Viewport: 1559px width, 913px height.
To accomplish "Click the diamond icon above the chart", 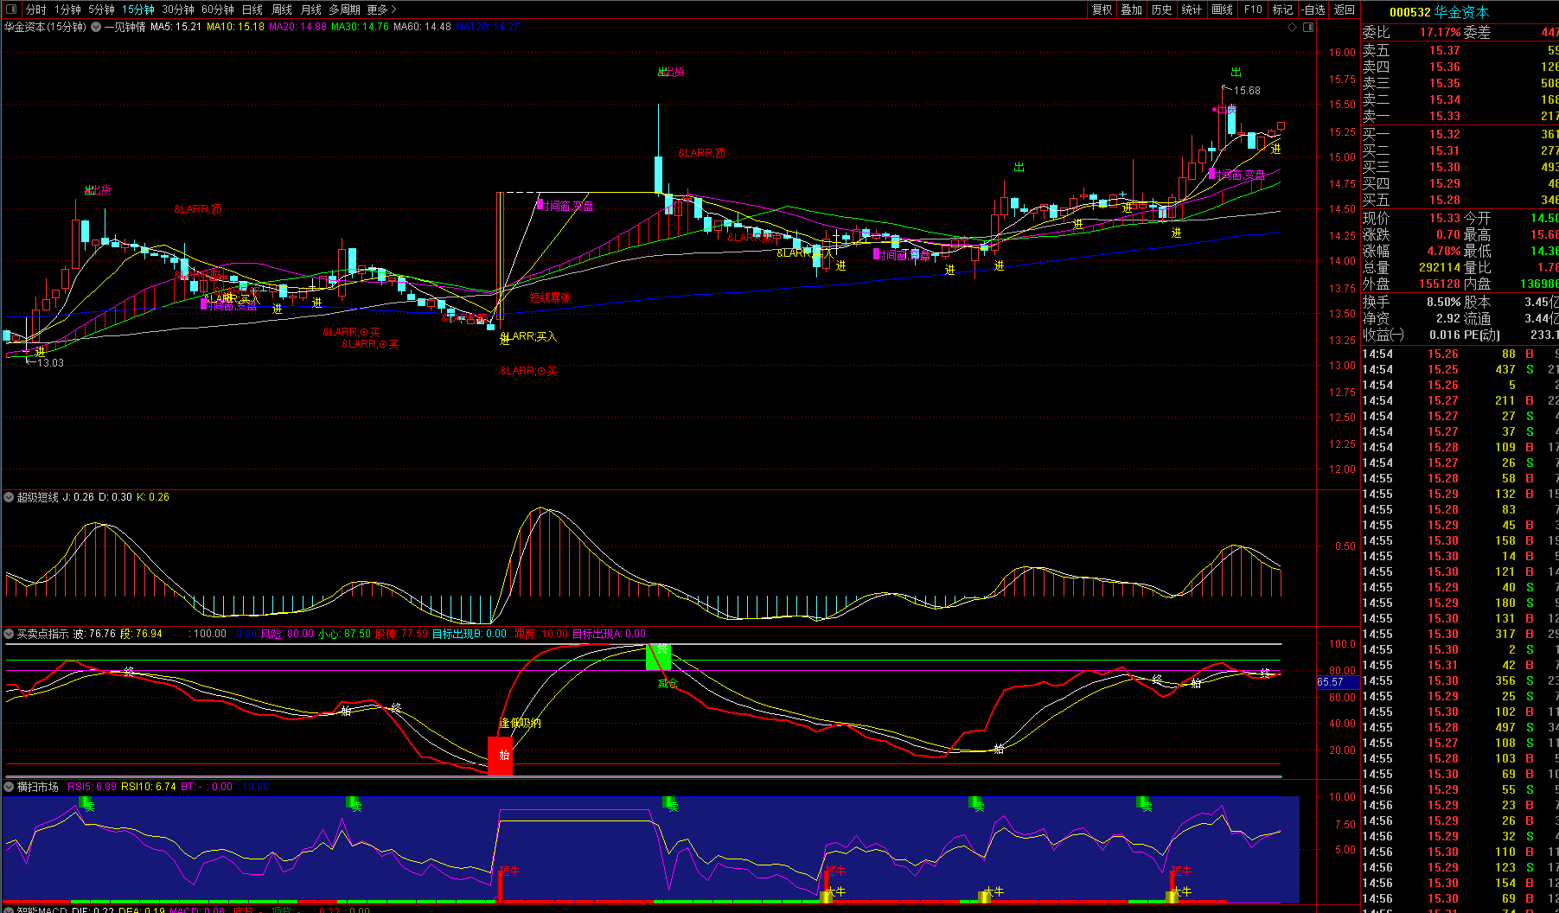I will [1293, 28].
